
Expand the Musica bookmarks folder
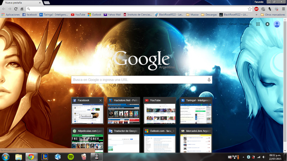pyautogui.click(x=192, y=15)
